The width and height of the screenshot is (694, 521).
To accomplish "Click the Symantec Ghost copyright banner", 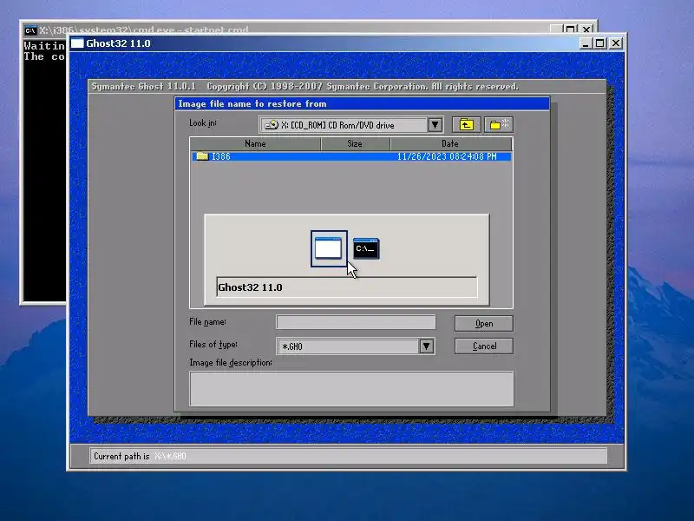I will click(x=305, y=86).
